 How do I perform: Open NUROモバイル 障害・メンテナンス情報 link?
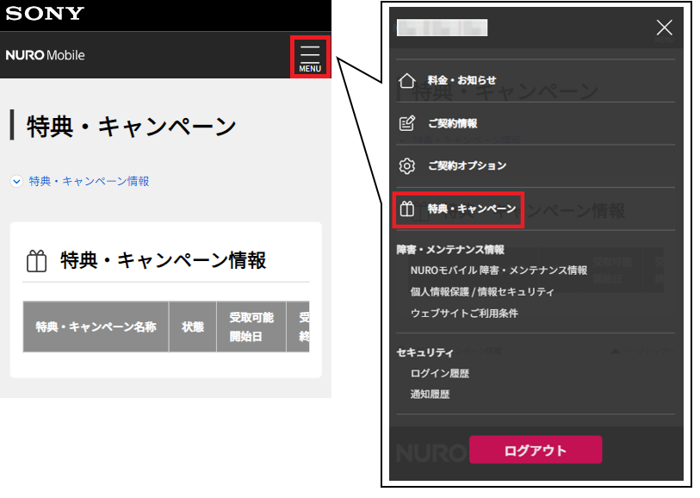[499, 271]
